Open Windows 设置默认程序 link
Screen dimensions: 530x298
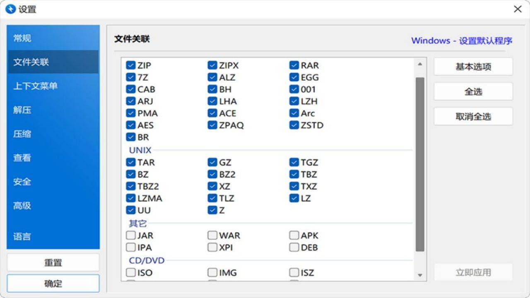pyautogui.click(x=461, y=41)
